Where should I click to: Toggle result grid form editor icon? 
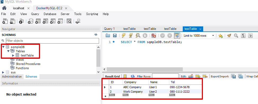coord(125,76)
